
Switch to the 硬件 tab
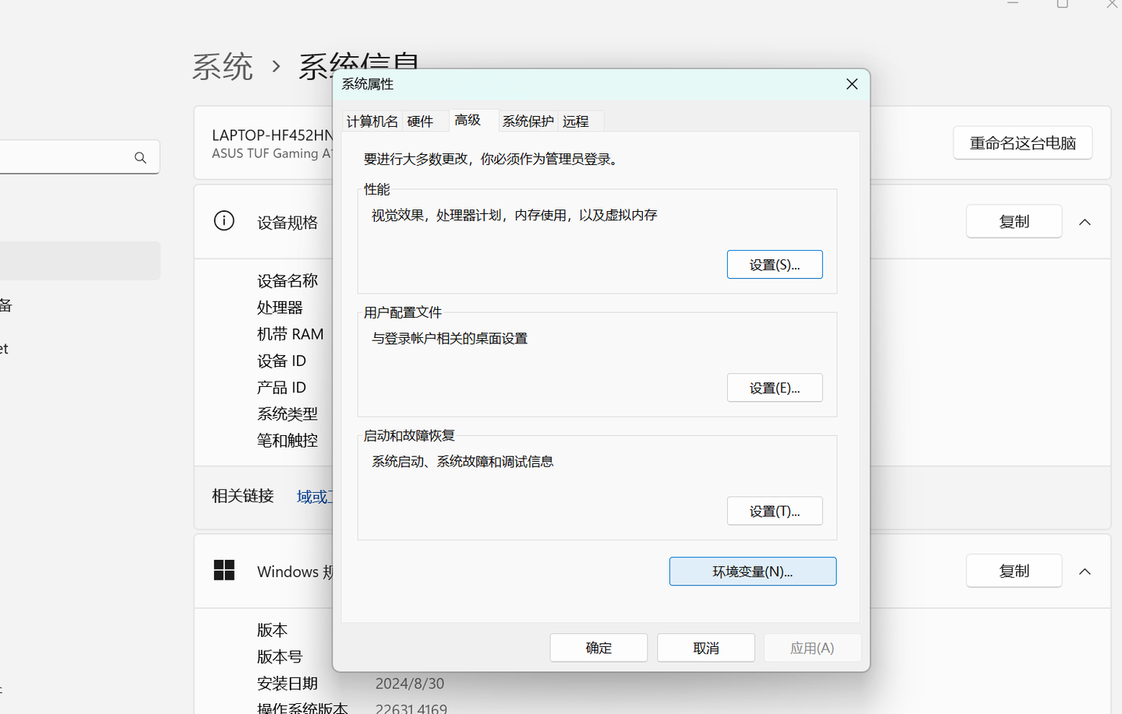[x=420, y=121]
